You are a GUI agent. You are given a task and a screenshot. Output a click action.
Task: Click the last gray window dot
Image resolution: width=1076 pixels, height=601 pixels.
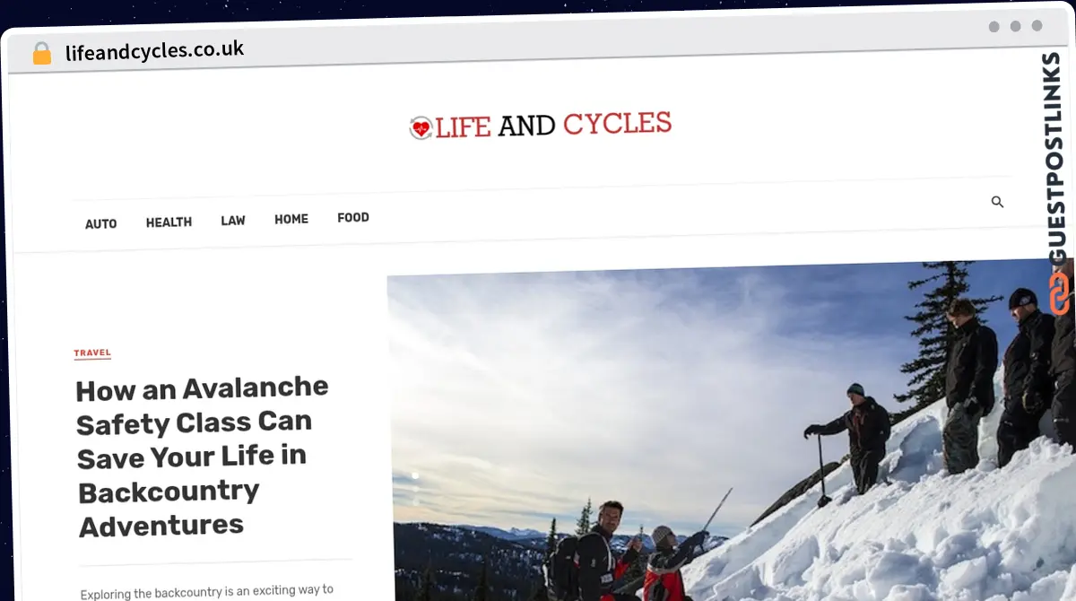1037,26
